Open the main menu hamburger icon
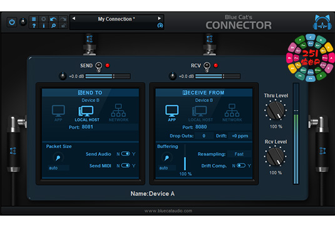The width and height of the screenshot is (335, 227). click(34, 19)
